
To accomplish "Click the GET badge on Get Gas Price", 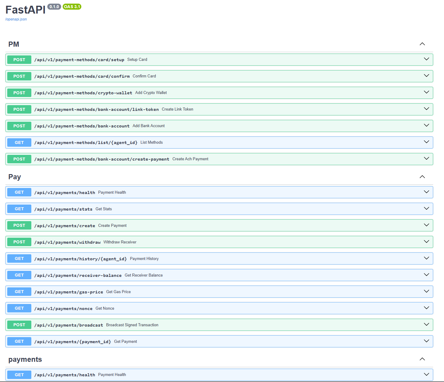I will [x=19, y=291].
